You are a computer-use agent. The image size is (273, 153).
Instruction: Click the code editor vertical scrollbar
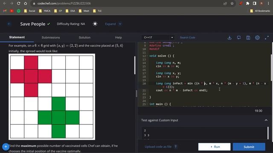(271, 68)
